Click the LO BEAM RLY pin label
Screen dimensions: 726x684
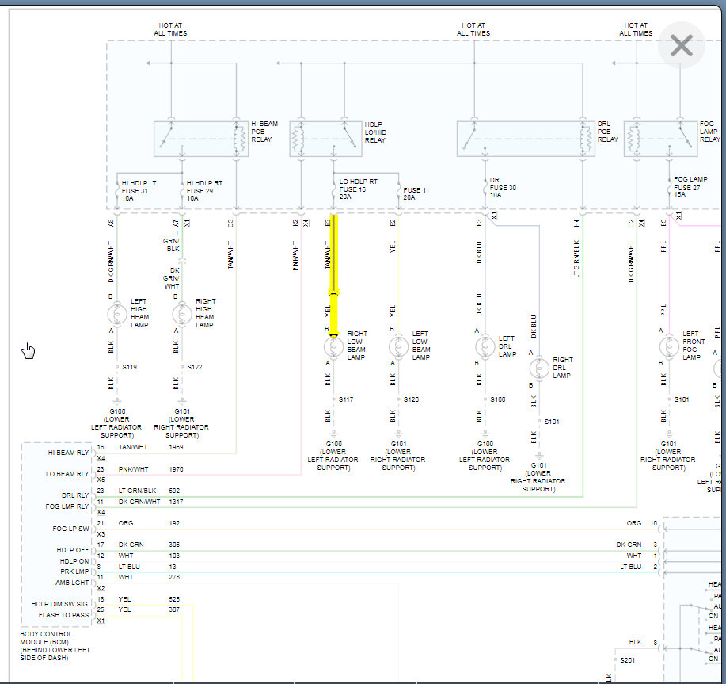tap(67, 474)
